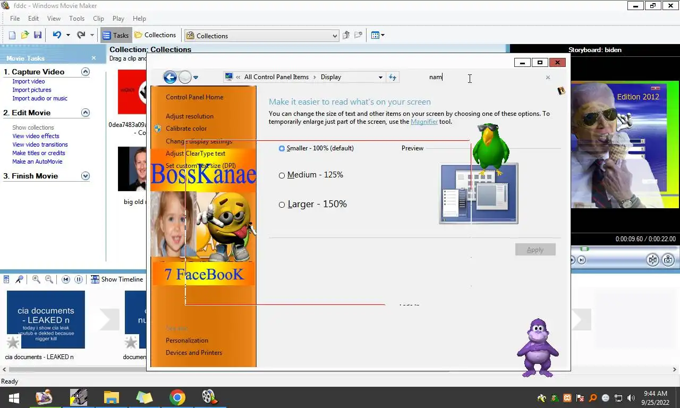Open the Clip menu

coord(98,18)
